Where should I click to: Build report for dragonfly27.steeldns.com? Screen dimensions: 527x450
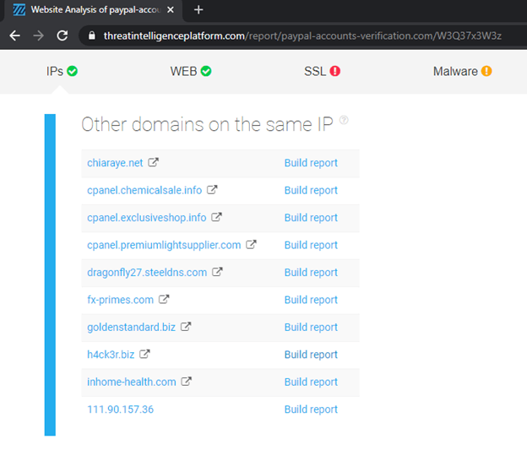311,273
